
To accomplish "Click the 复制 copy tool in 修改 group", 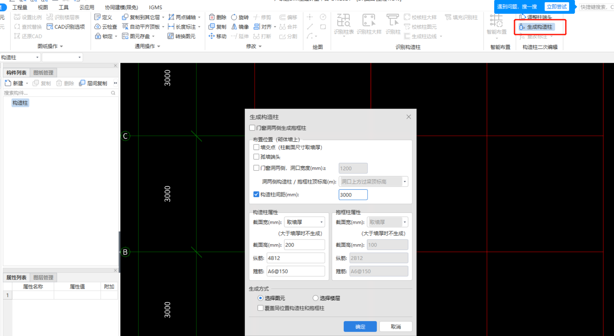I will 218,27.
